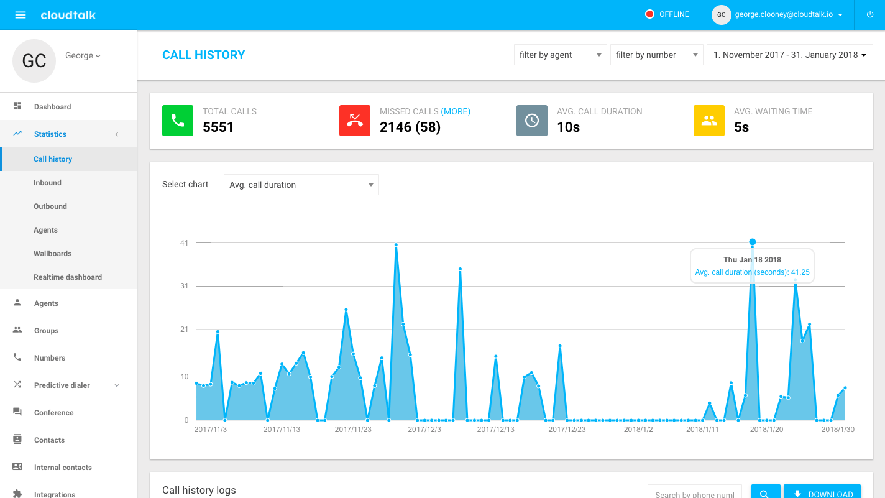Toggle the OFFLINE status indicator

pyautogui.click(x=667, y=13)
